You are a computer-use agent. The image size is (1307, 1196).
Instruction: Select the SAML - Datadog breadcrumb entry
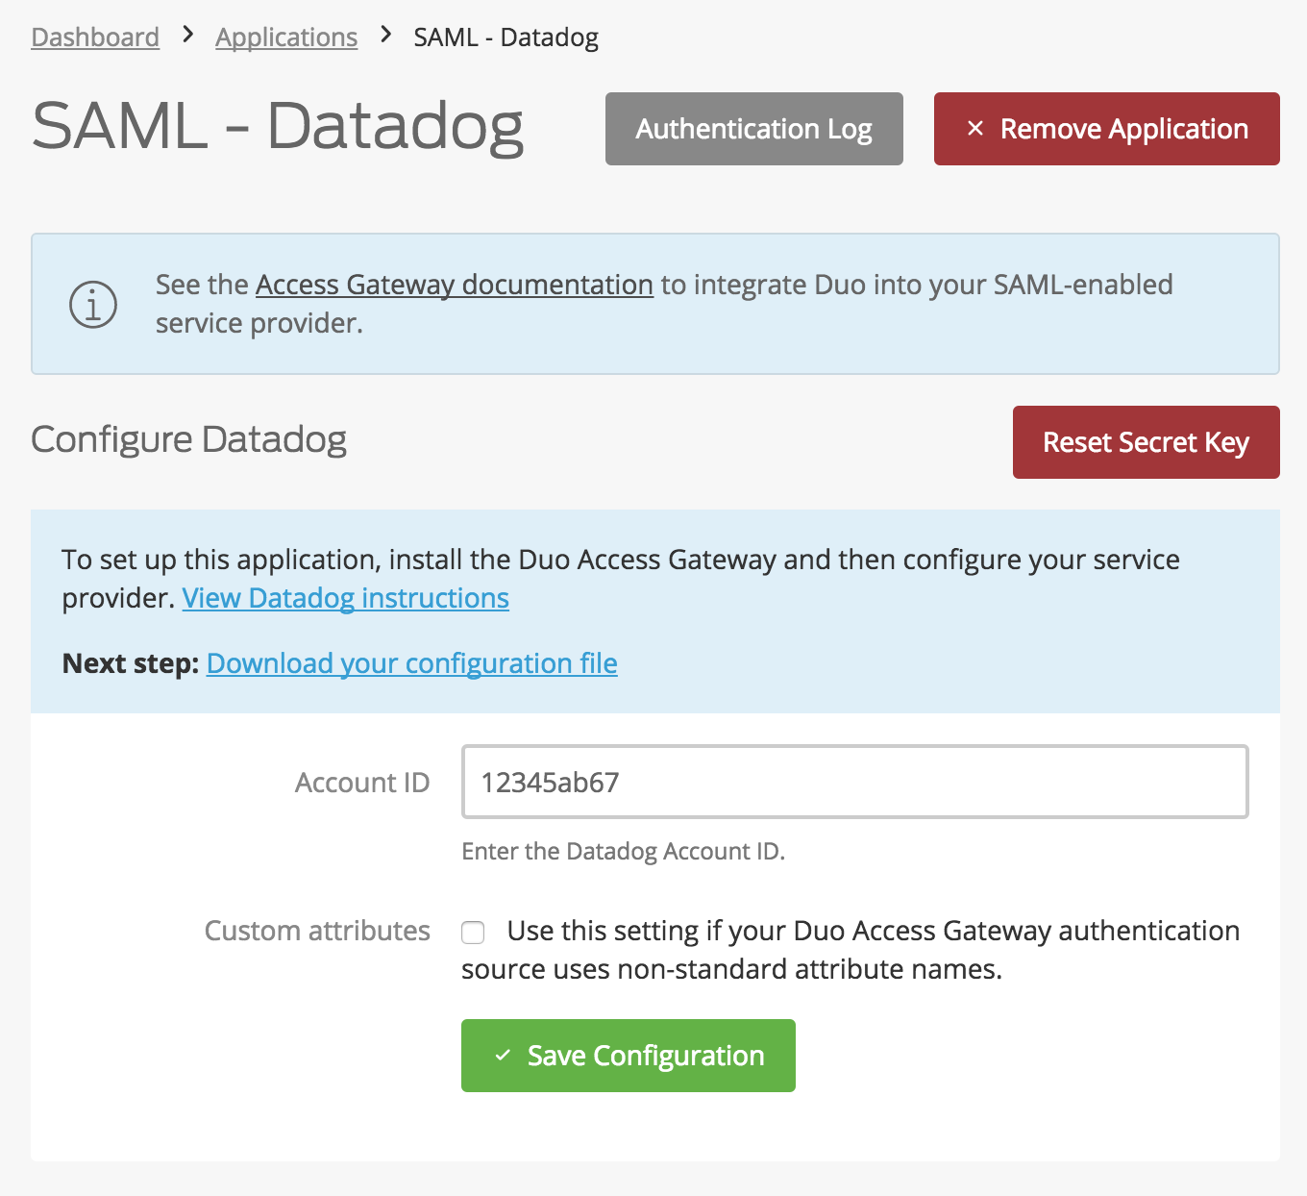tap(505, 37)
